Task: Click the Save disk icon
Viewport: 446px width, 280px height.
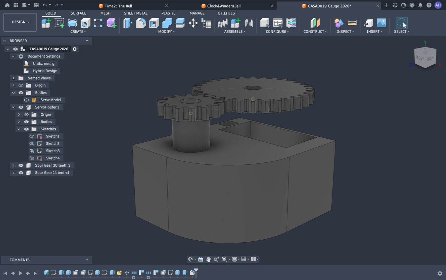Action: click(x=36, y=5)
